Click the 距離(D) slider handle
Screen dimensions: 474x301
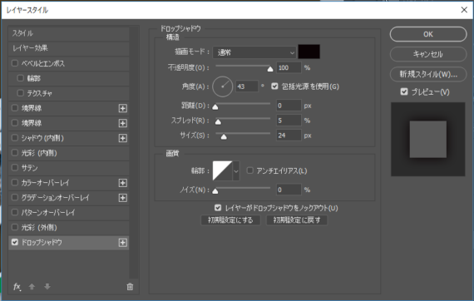pos(215,107)
